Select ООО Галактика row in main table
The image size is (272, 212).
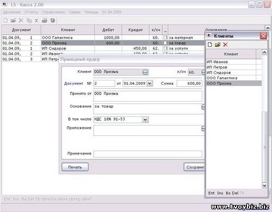click(x=103, y=38)
